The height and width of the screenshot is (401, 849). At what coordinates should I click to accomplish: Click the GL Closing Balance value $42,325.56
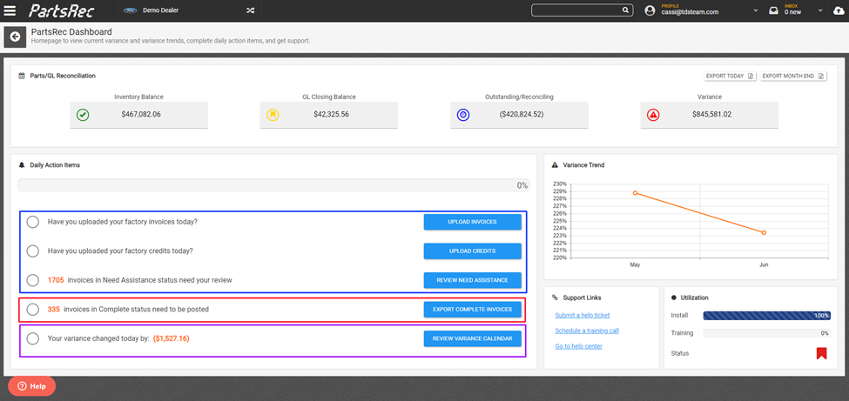point(332,115)
